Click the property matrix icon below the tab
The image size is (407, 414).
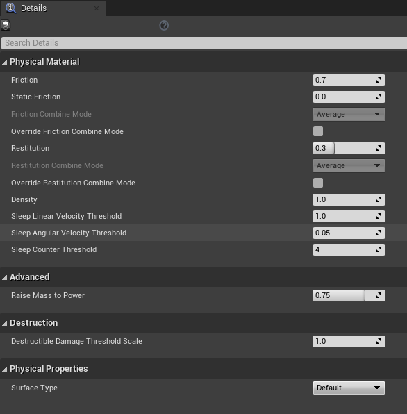pos(6,25)
